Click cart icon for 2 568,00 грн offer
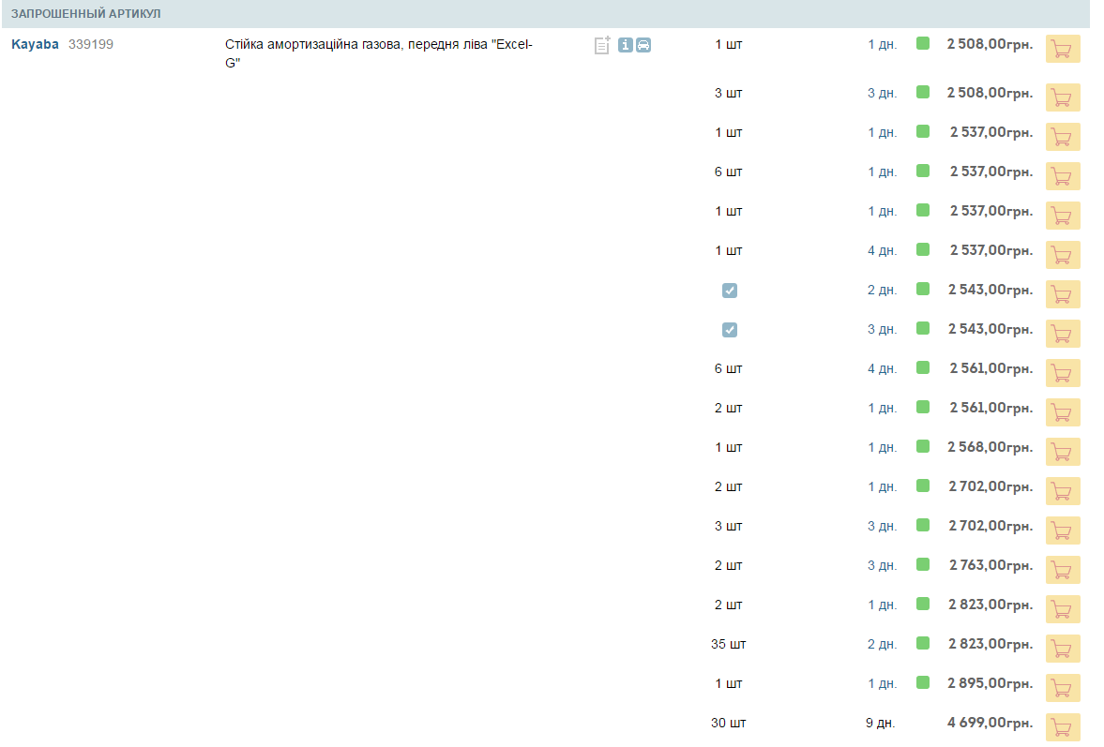Screen dimensions: 1104x747 pyautogui.click(x=1063, y=452)
